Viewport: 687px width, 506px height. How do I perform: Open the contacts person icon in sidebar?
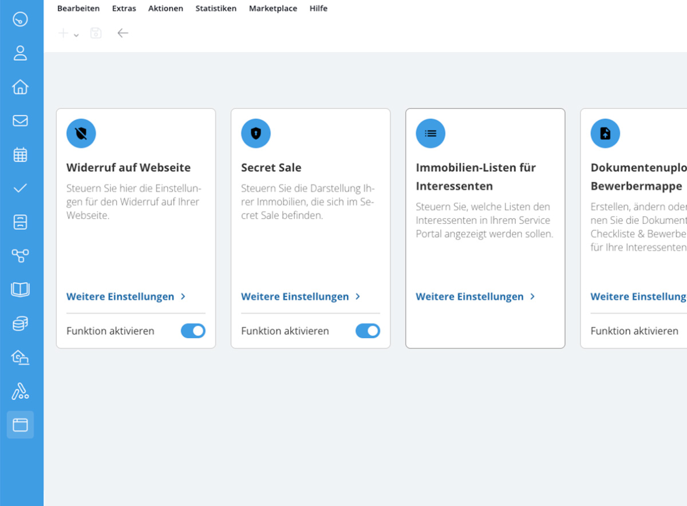(20, 53)
